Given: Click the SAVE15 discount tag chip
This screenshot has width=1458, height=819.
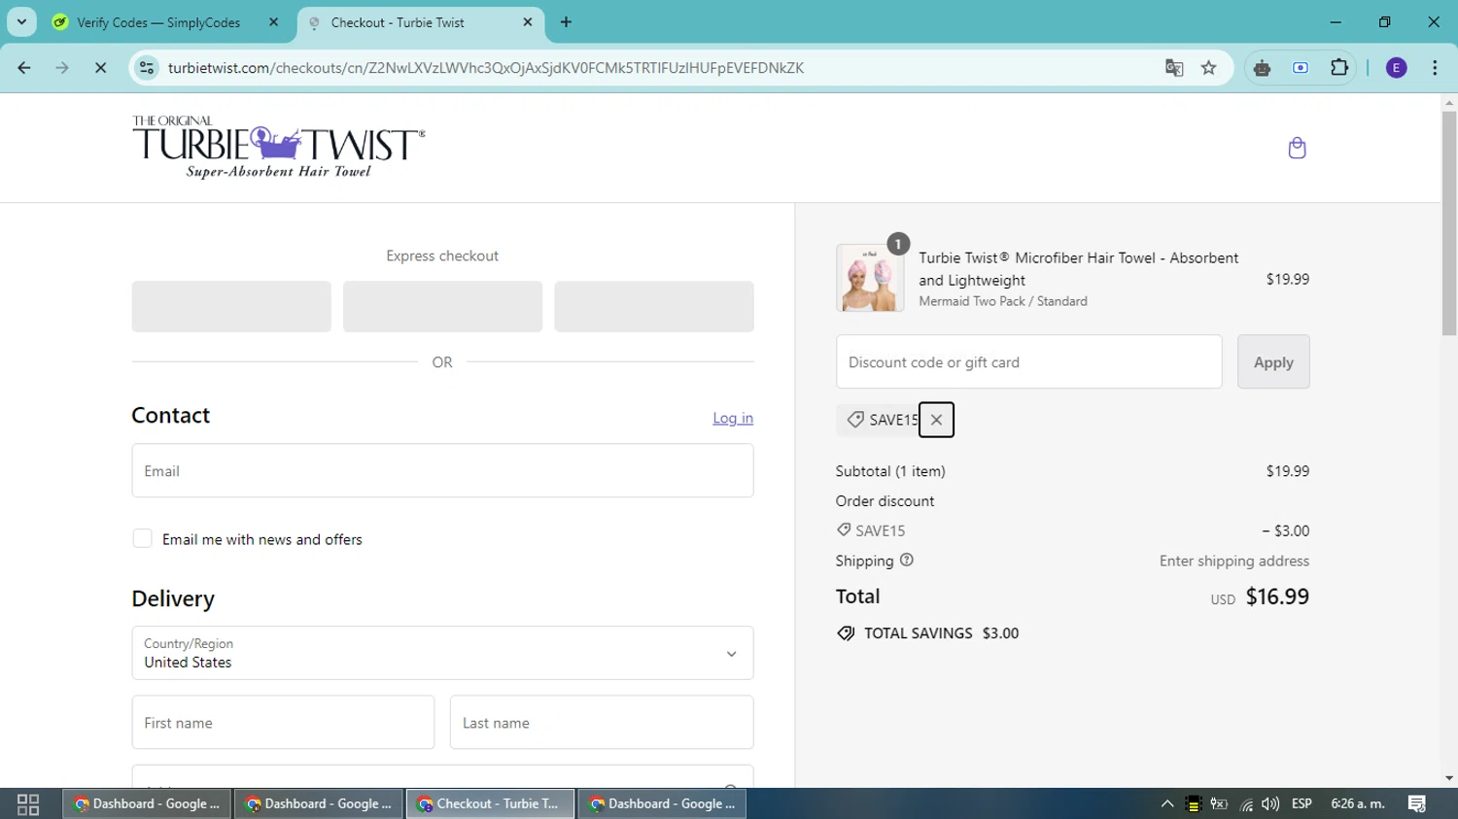Looking at the screenshot, I should tap(878, 420).
